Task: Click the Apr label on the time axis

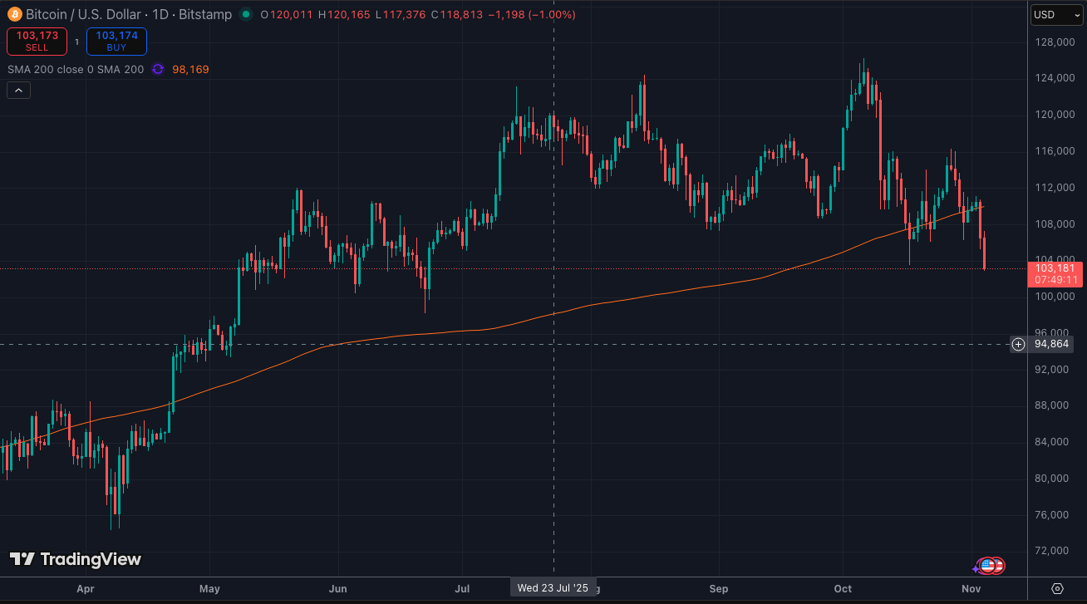Action: click(85, 589)
